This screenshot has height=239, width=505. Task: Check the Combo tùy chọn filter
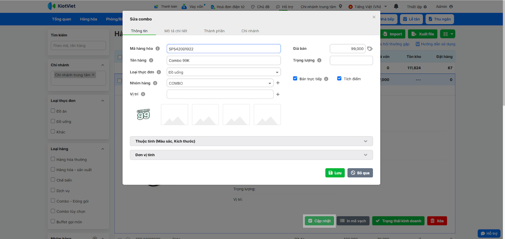53,211
